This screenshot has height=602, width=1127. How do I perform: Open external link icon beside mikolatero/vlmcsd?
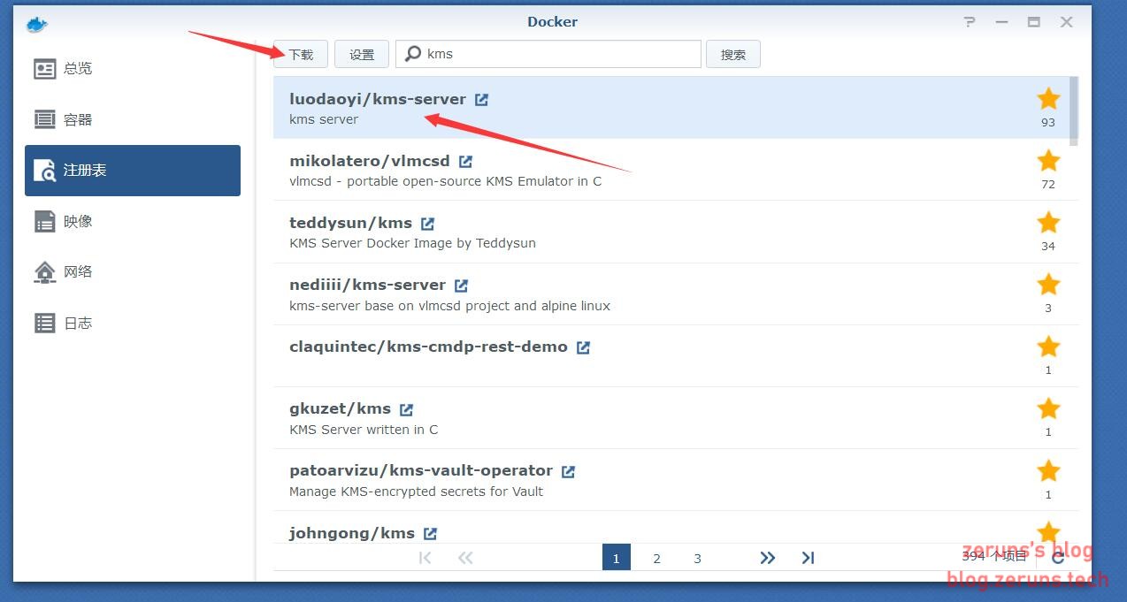coord(465,162)
